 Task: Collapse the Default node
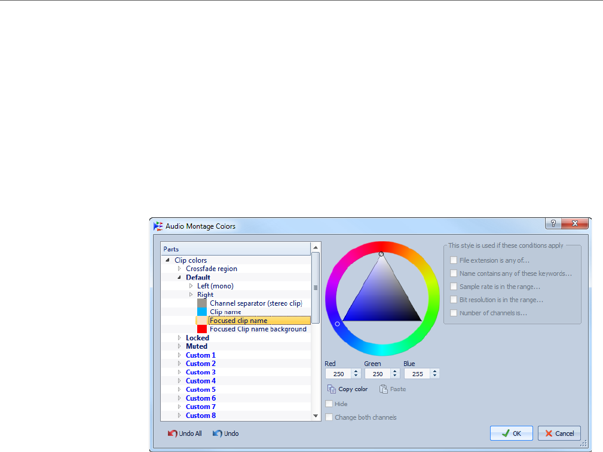[179, 277]
